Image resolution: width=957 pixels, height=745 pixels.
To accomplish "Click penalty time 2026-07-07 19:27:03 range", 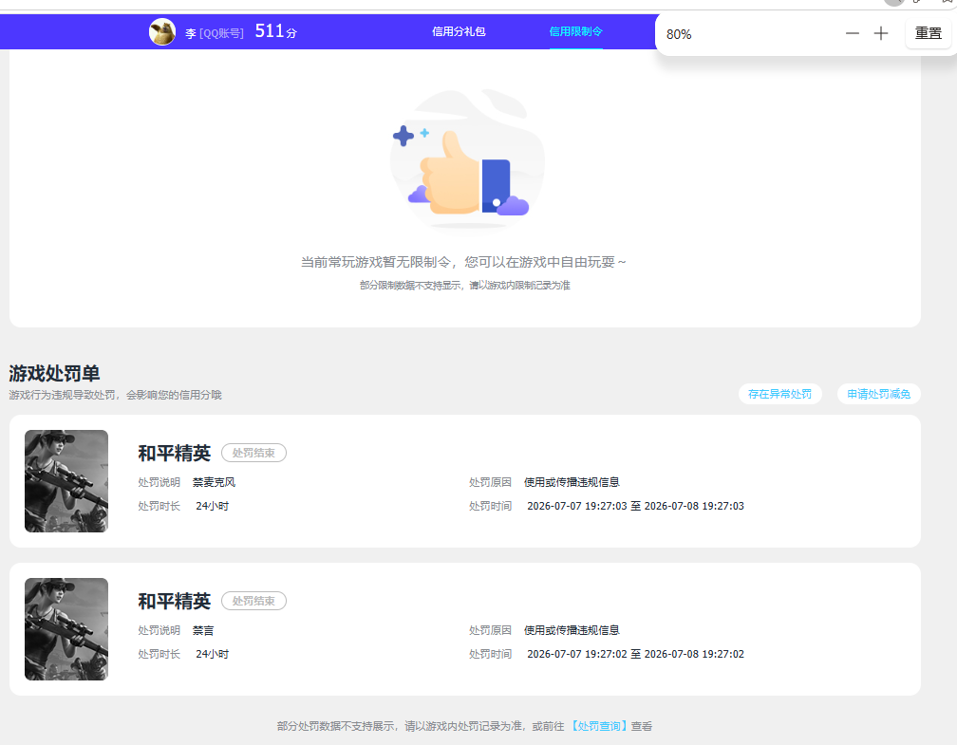I will [635, 506].
